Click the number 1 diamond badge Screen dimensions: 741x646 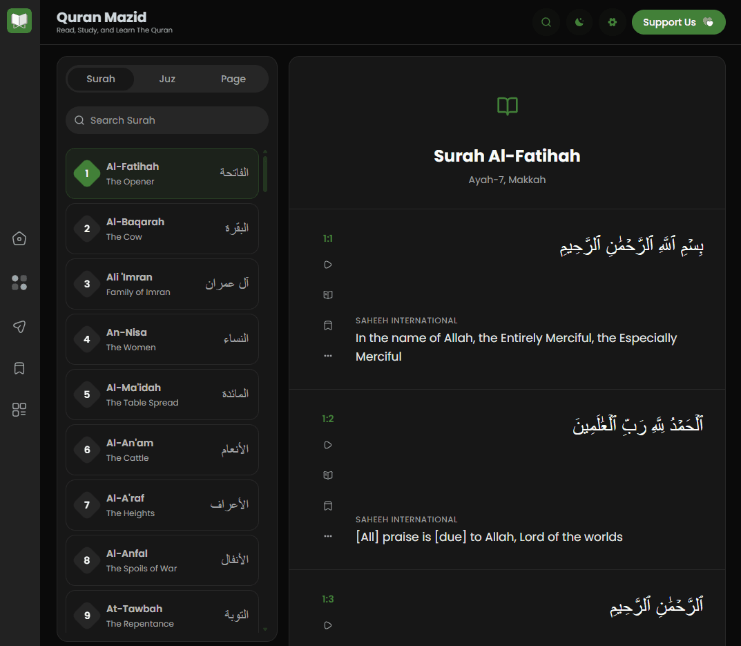(87, 173)
